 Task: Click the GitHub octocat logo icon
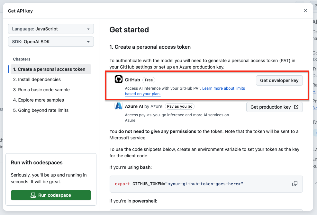119,79
